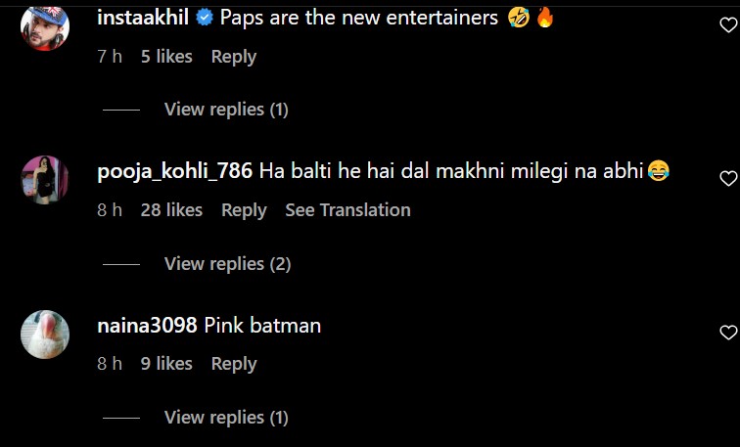Click instaakhil's verified badge icon
740x447 pixels.
click(x=203, y=19)
